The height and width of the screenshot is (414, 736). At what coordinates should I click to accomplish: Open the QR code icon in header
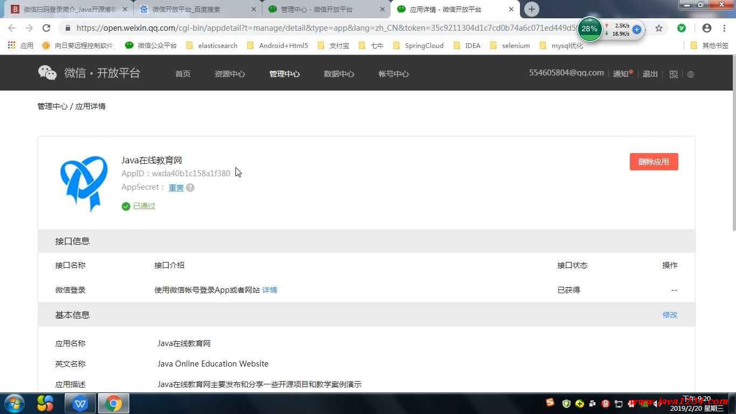coord(673,74)
